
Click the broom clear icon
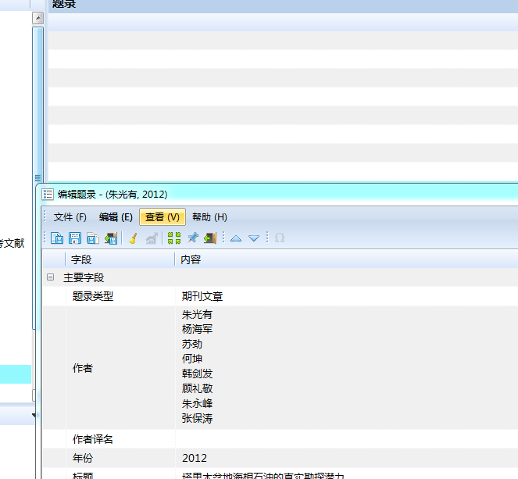[x=134, y=238]
